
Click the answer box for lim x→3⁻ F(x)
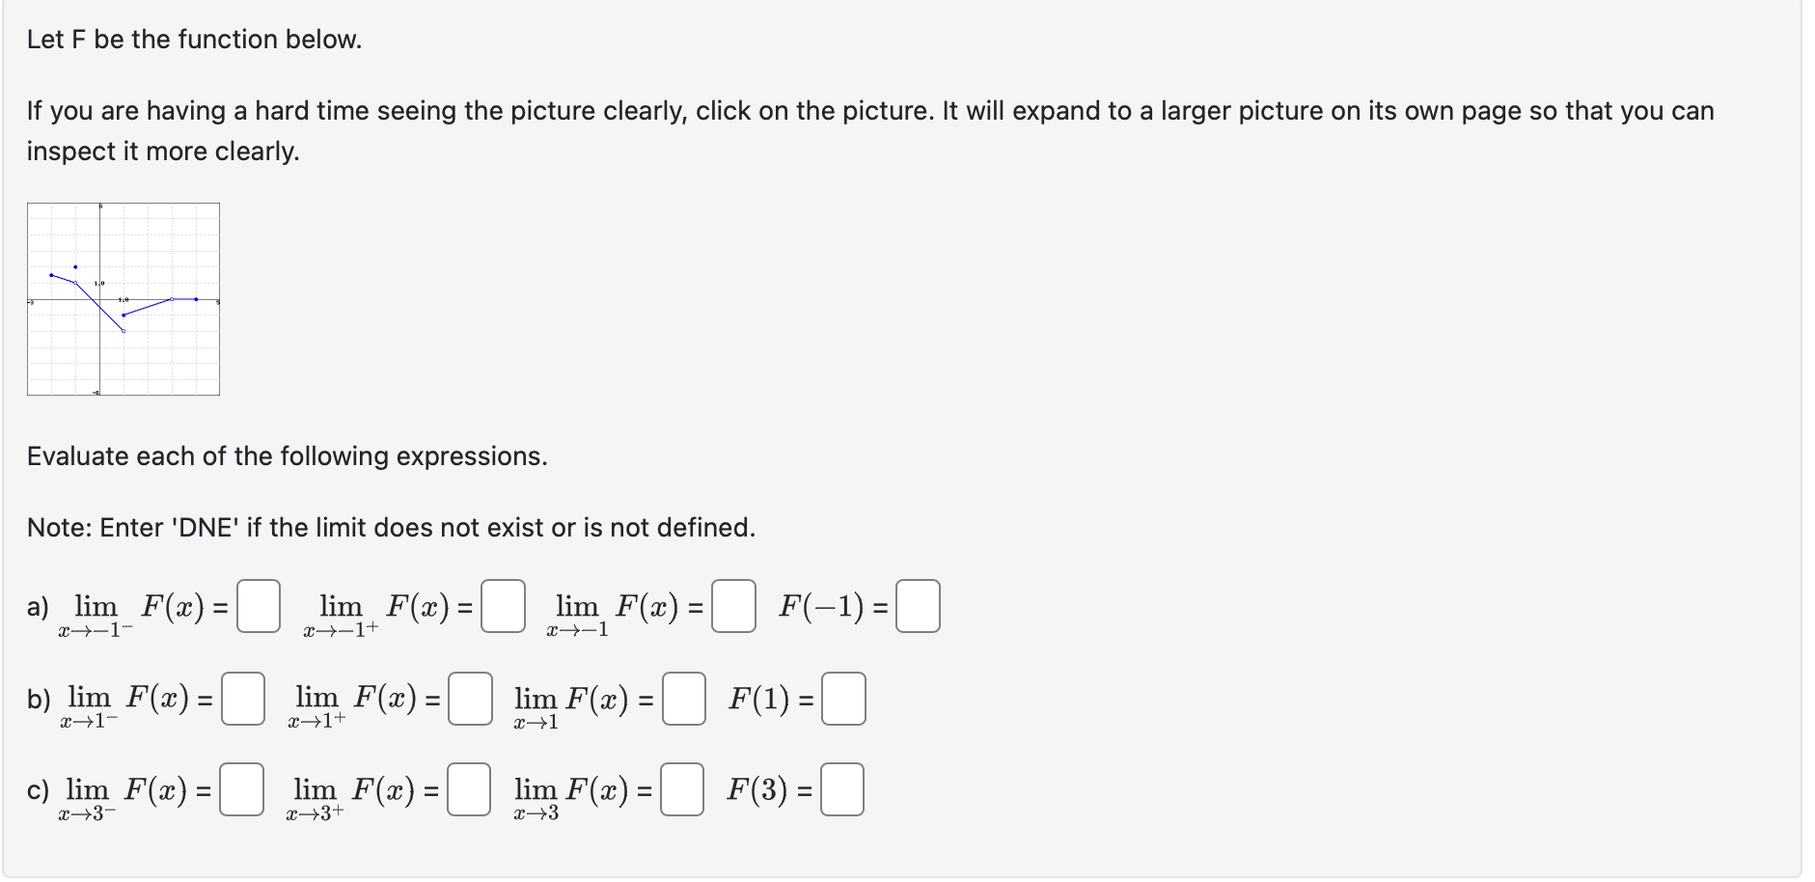click(242, 791)
